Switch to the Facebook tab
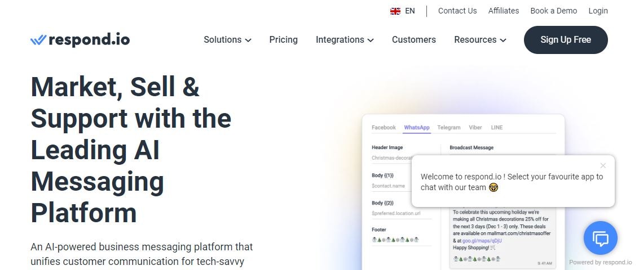Screen dimensions: 639x270 pyautogui.click(x=384, y=128)
